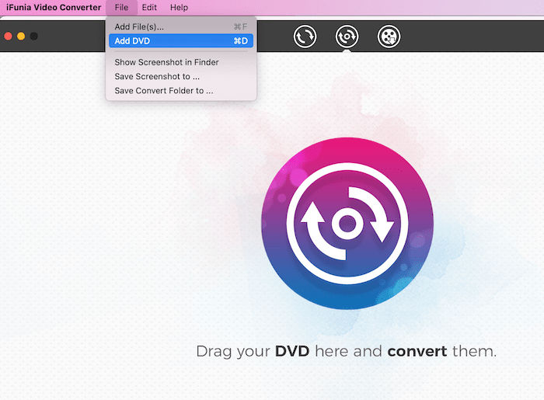Viewport: 544px width, 400px height.
Task: Expand the Edit menu
Action: [x=149, y=8]
